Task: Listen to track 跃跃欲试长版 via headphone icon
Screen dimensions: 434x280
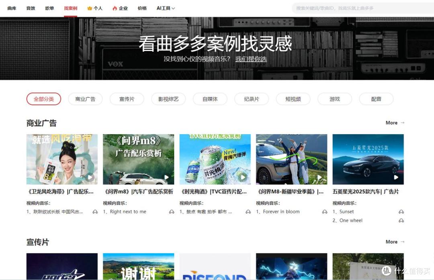Action: click(x=95, y=212)
